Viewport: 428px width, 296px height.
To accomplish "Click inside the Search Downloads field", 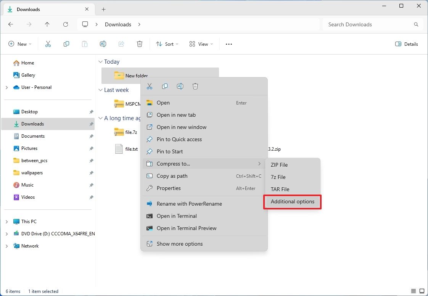I will (x=362, y=24).
